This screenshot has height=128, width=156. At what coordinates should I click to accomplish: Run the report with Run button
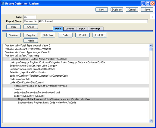pyautogui.click(x=14, y=27)
